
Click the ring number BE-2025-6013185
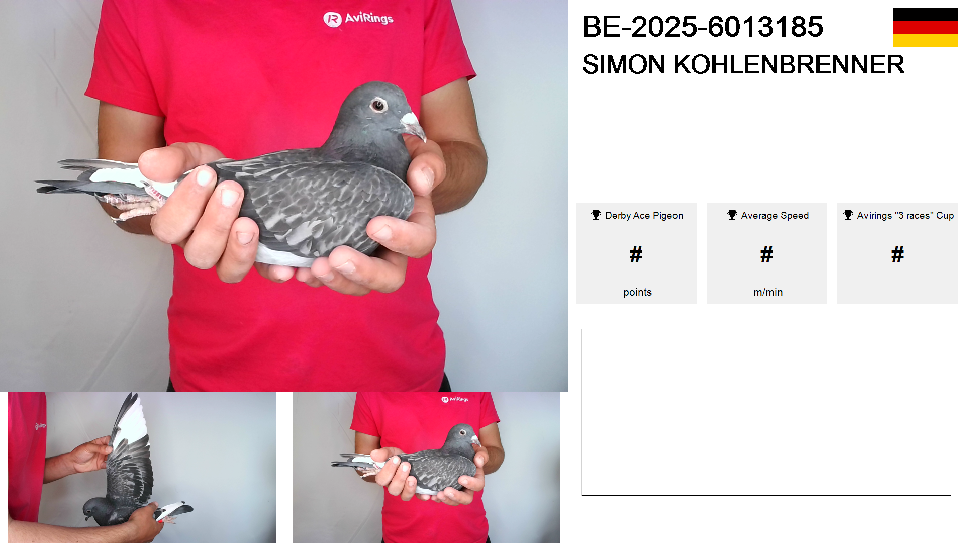click(703, 27)
